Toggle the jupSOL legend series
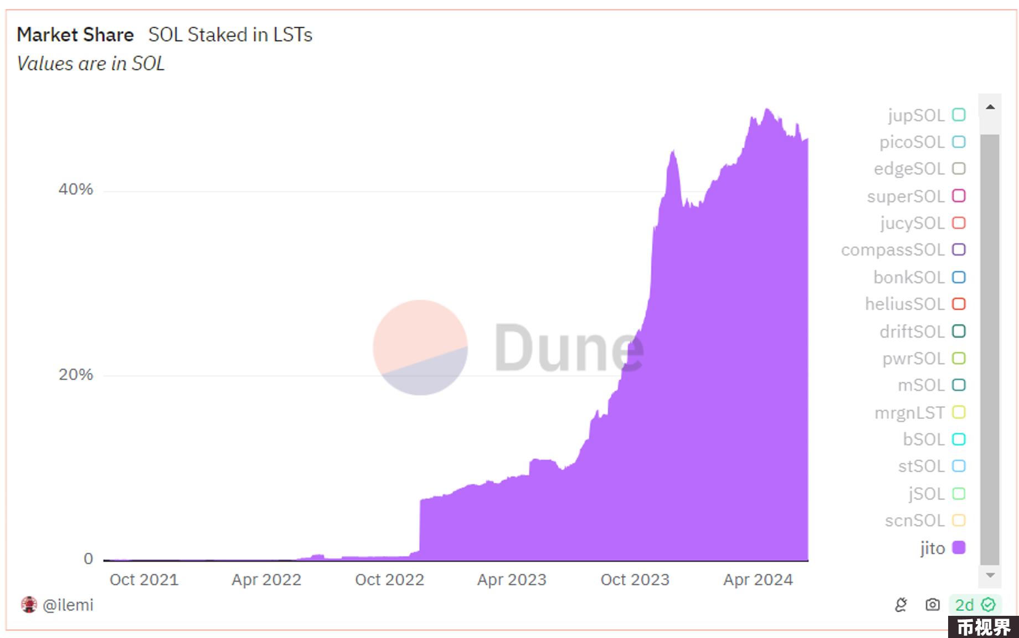The height and width of the screenshot is (638, 1019). (927, 115)
